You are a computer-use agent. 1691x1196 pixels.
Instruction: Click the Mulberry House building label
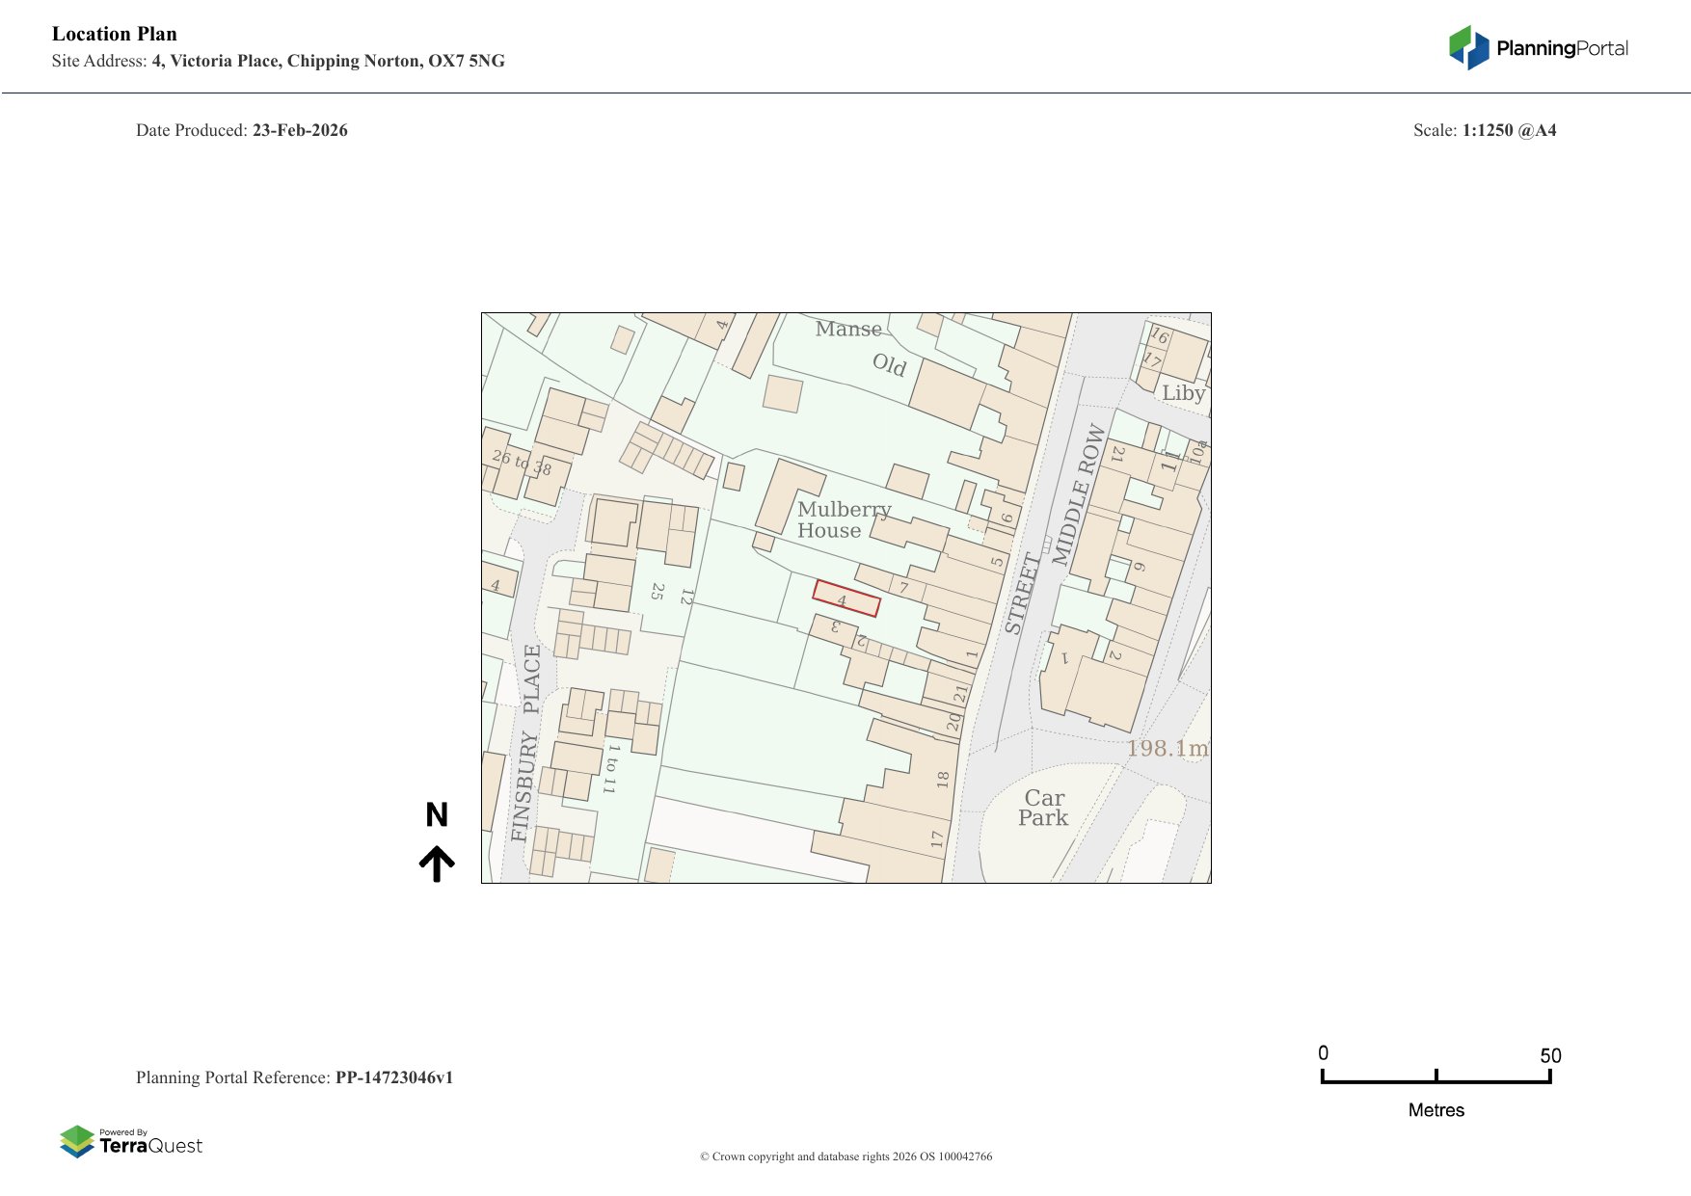tap(843, 519)
